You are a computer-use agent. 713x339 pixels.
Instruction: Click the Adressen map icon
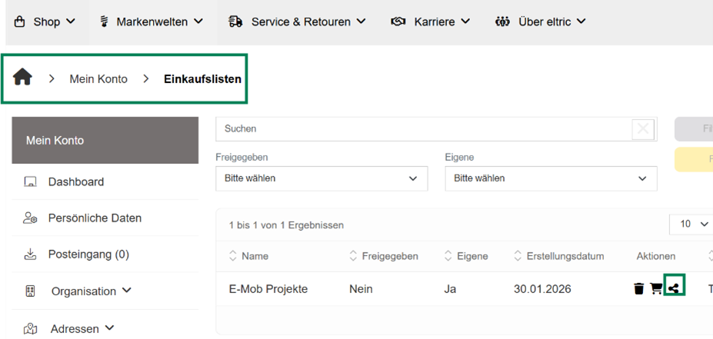click(30, 328)
